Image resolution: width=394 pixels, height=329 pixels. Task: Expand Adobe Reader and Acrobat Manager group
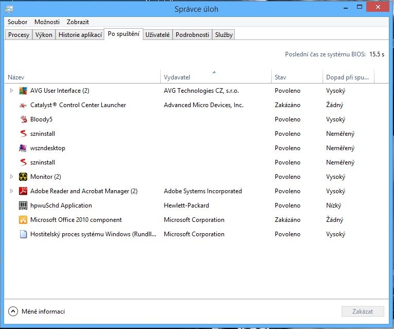coord(11,191)
